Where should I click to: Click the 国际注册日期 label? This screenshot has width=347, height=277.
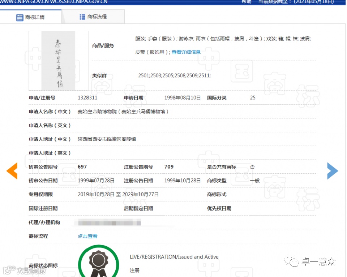pyautogui.click(x=43, y=208)
